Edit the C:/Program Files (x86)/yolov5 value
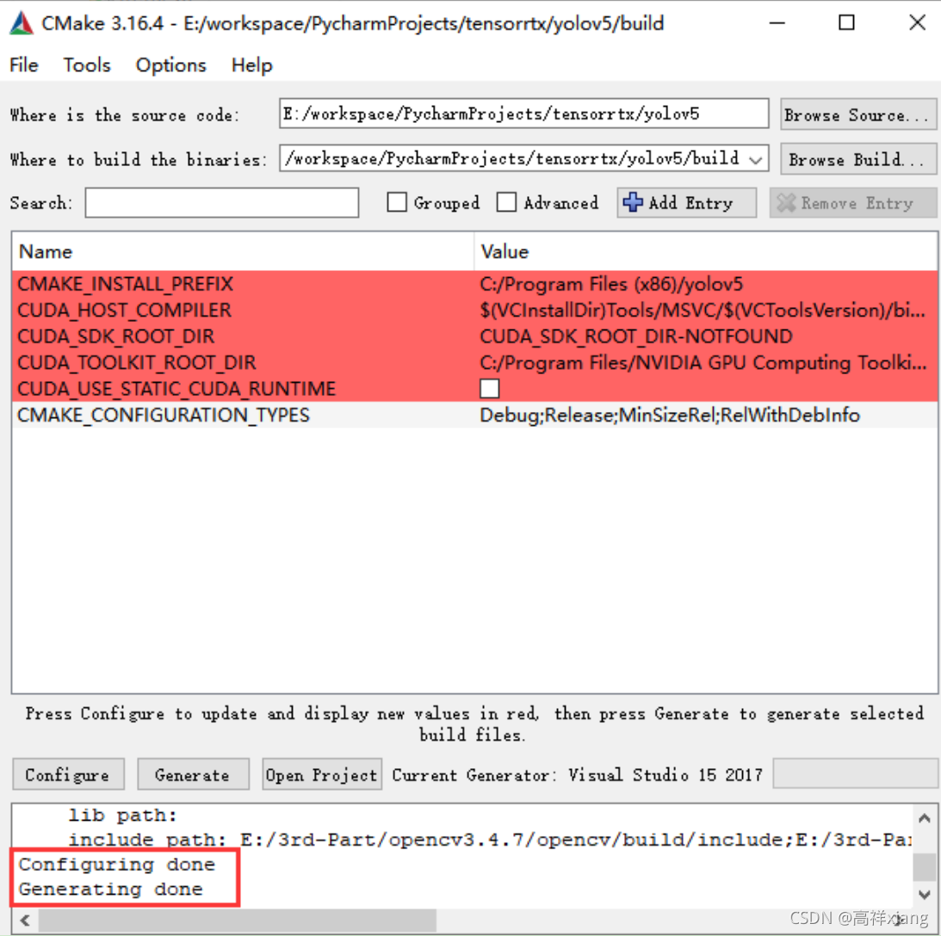Image resolution: width=941 pixels, height=936 pixels. tap(611, 284)
